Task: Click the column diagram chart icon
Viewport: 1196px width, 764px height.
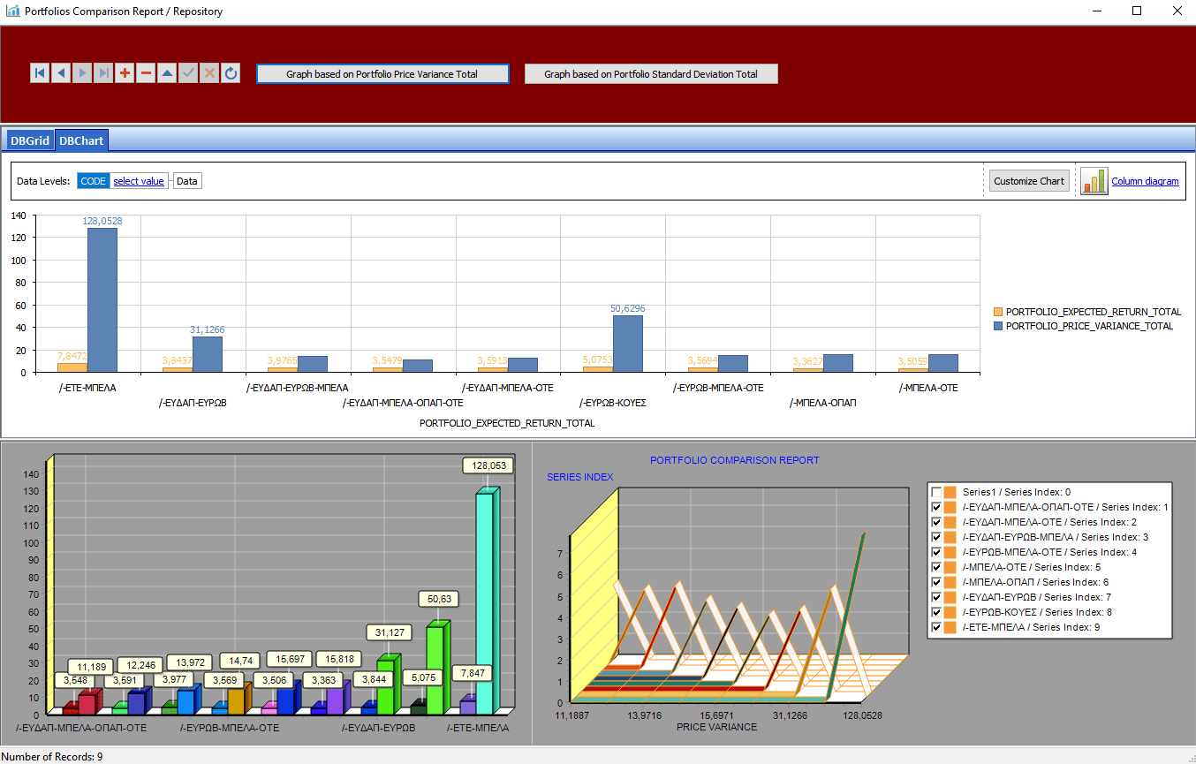Action: coord(1094,181)
